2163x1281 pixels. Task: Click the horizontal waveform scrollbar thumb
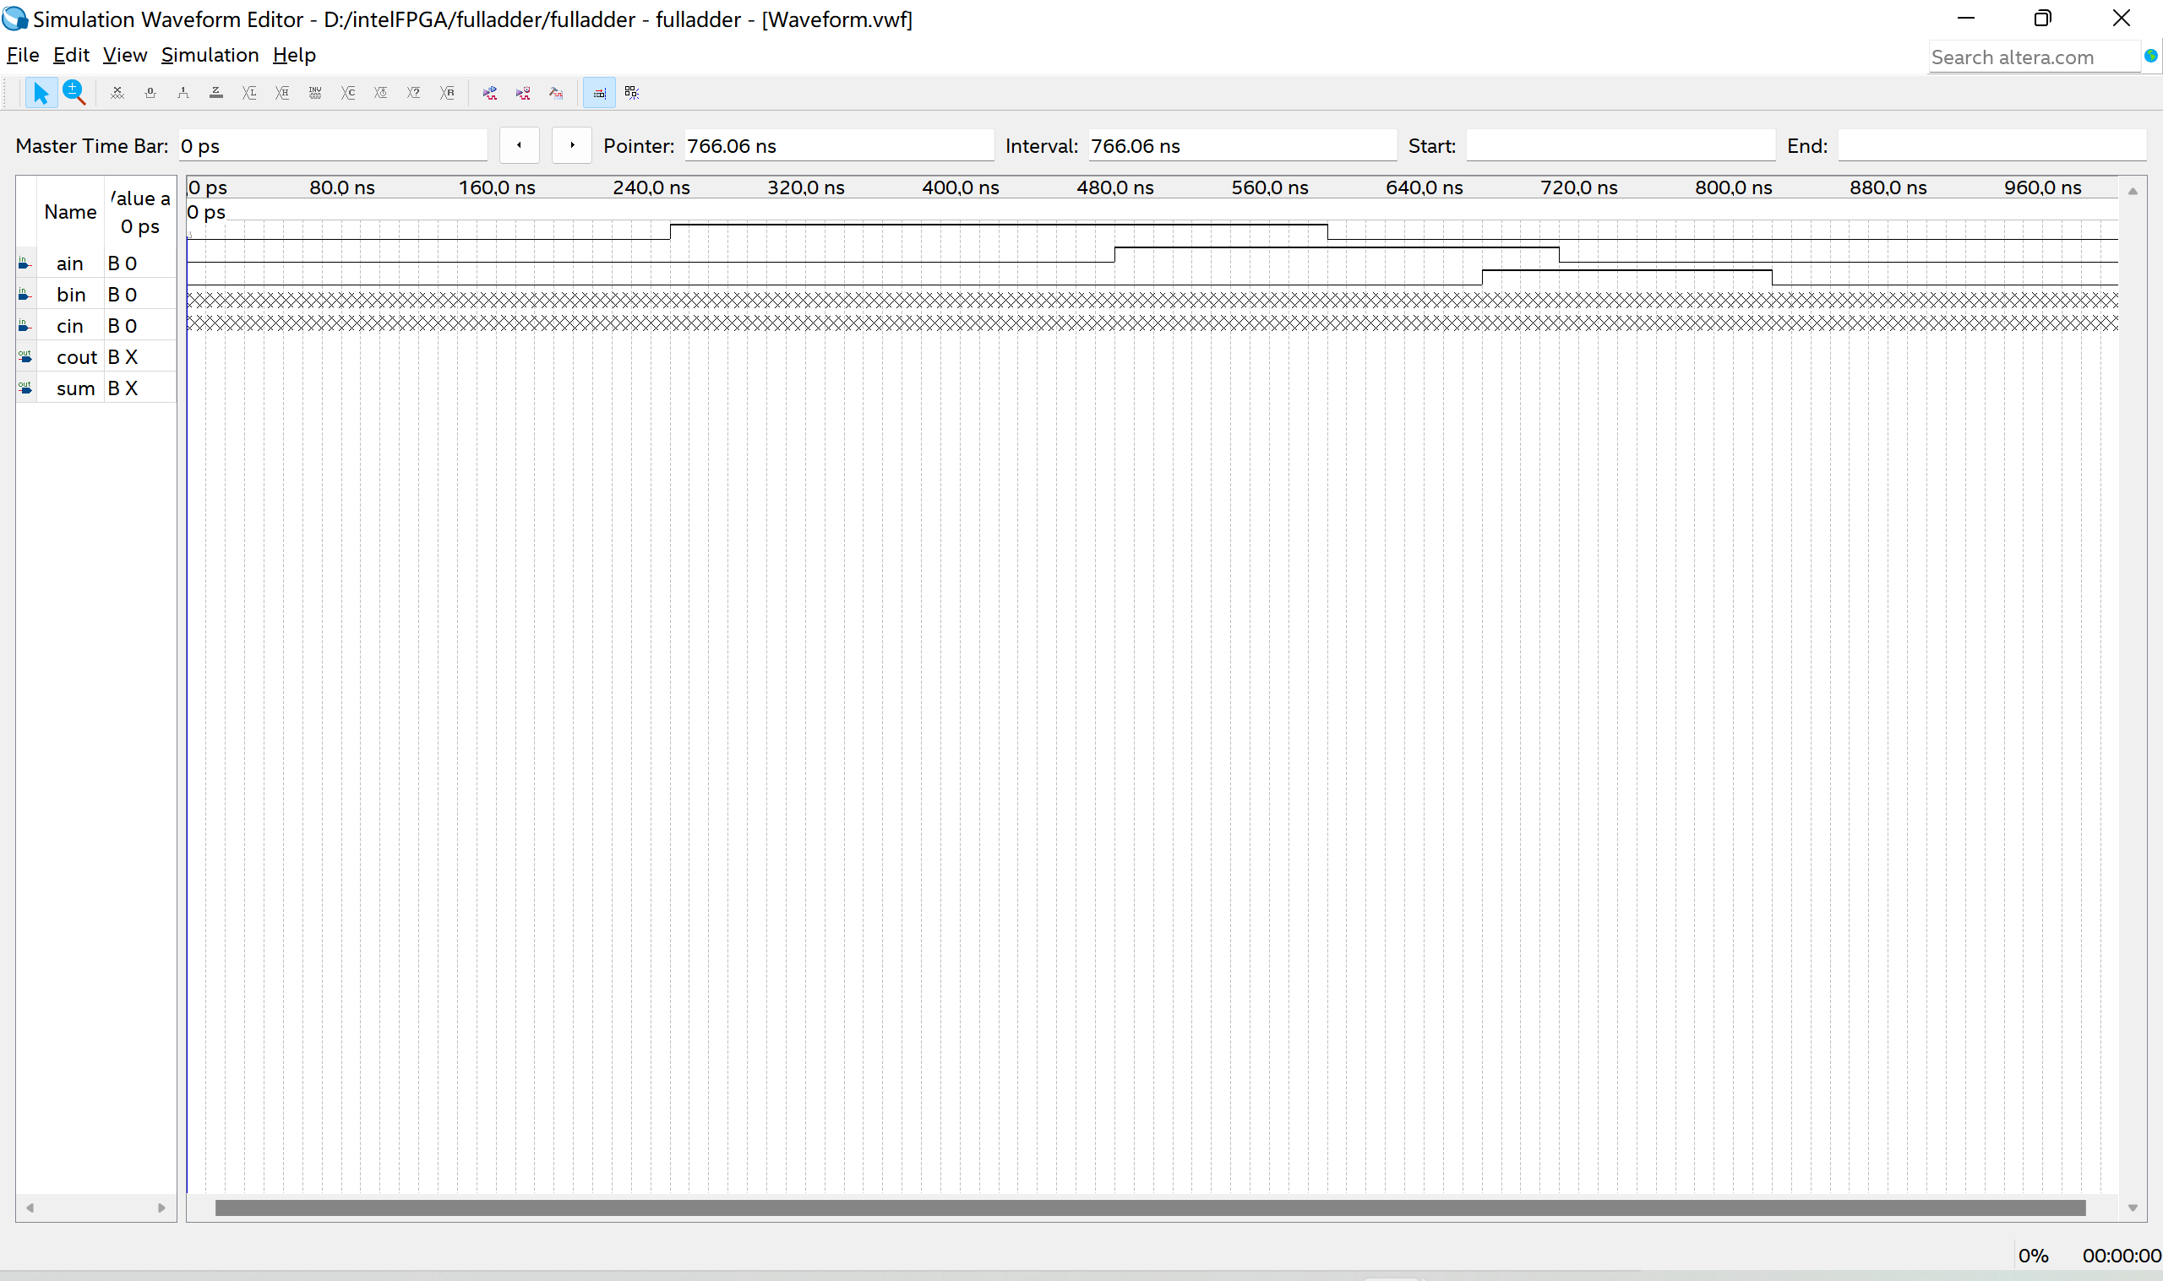tap(1150, 1208)
